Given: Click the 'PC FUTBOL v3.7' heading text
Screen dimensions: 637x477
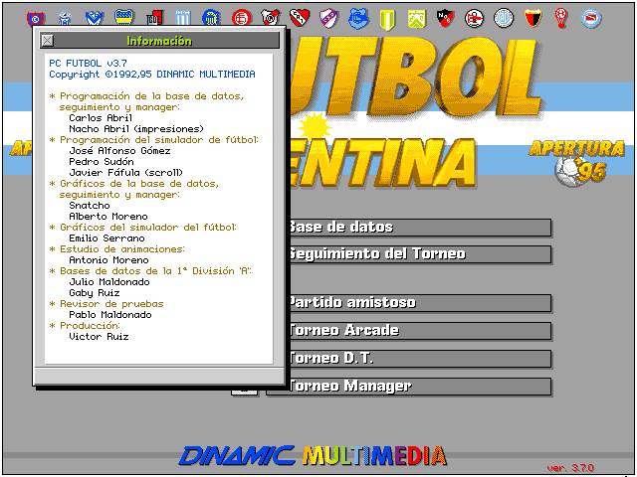Looking at the screenshot, I should [88, 64].
